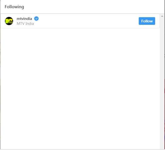Click the MTV India profile picture

tap(9, 21)
